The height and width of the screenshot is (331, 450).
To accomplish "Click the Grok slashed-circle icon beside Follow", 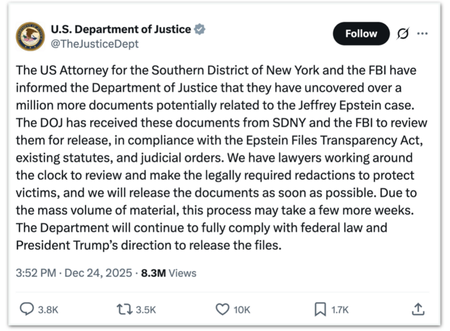I will pos(403,34).
